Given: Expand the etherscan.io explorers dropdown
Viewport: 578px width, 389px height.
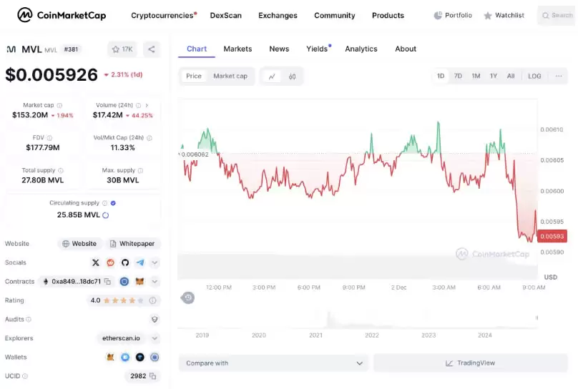Looking at the screenshot, I should tap(155, 338).
